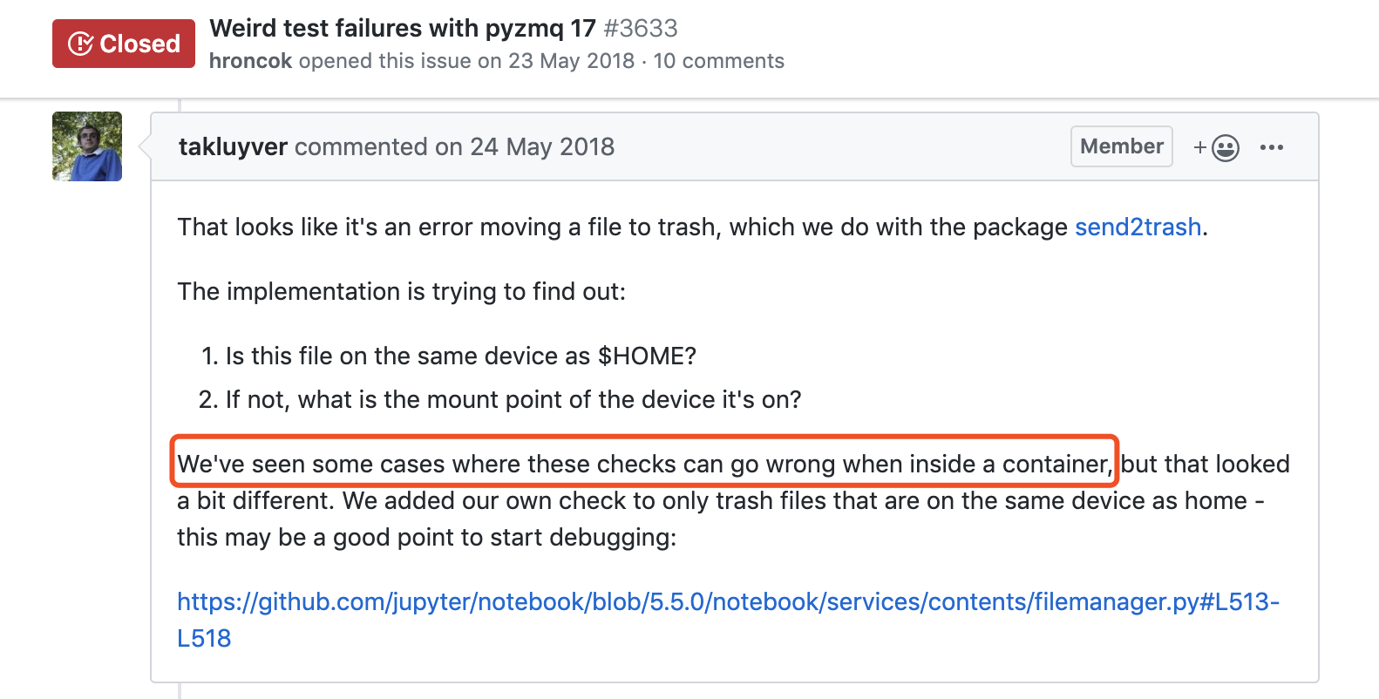Viewport: 1379px width, 699px height.
Task: Select the orange-highlighted sentence about container checks
Action: click(x=645, y=463)
